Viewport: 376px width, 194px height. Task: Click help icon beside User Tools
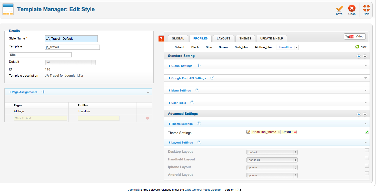[x=192, y=103]
